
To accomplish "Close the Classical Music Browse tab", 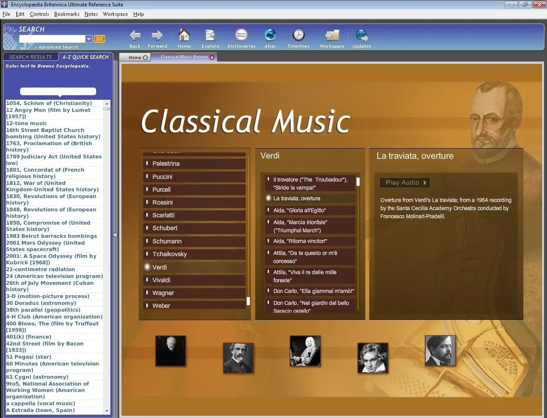I will [x=212, y=57].
